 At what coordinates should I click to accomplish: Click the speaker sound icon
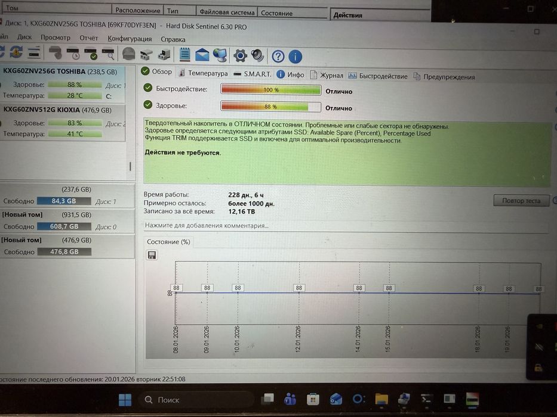257,55
